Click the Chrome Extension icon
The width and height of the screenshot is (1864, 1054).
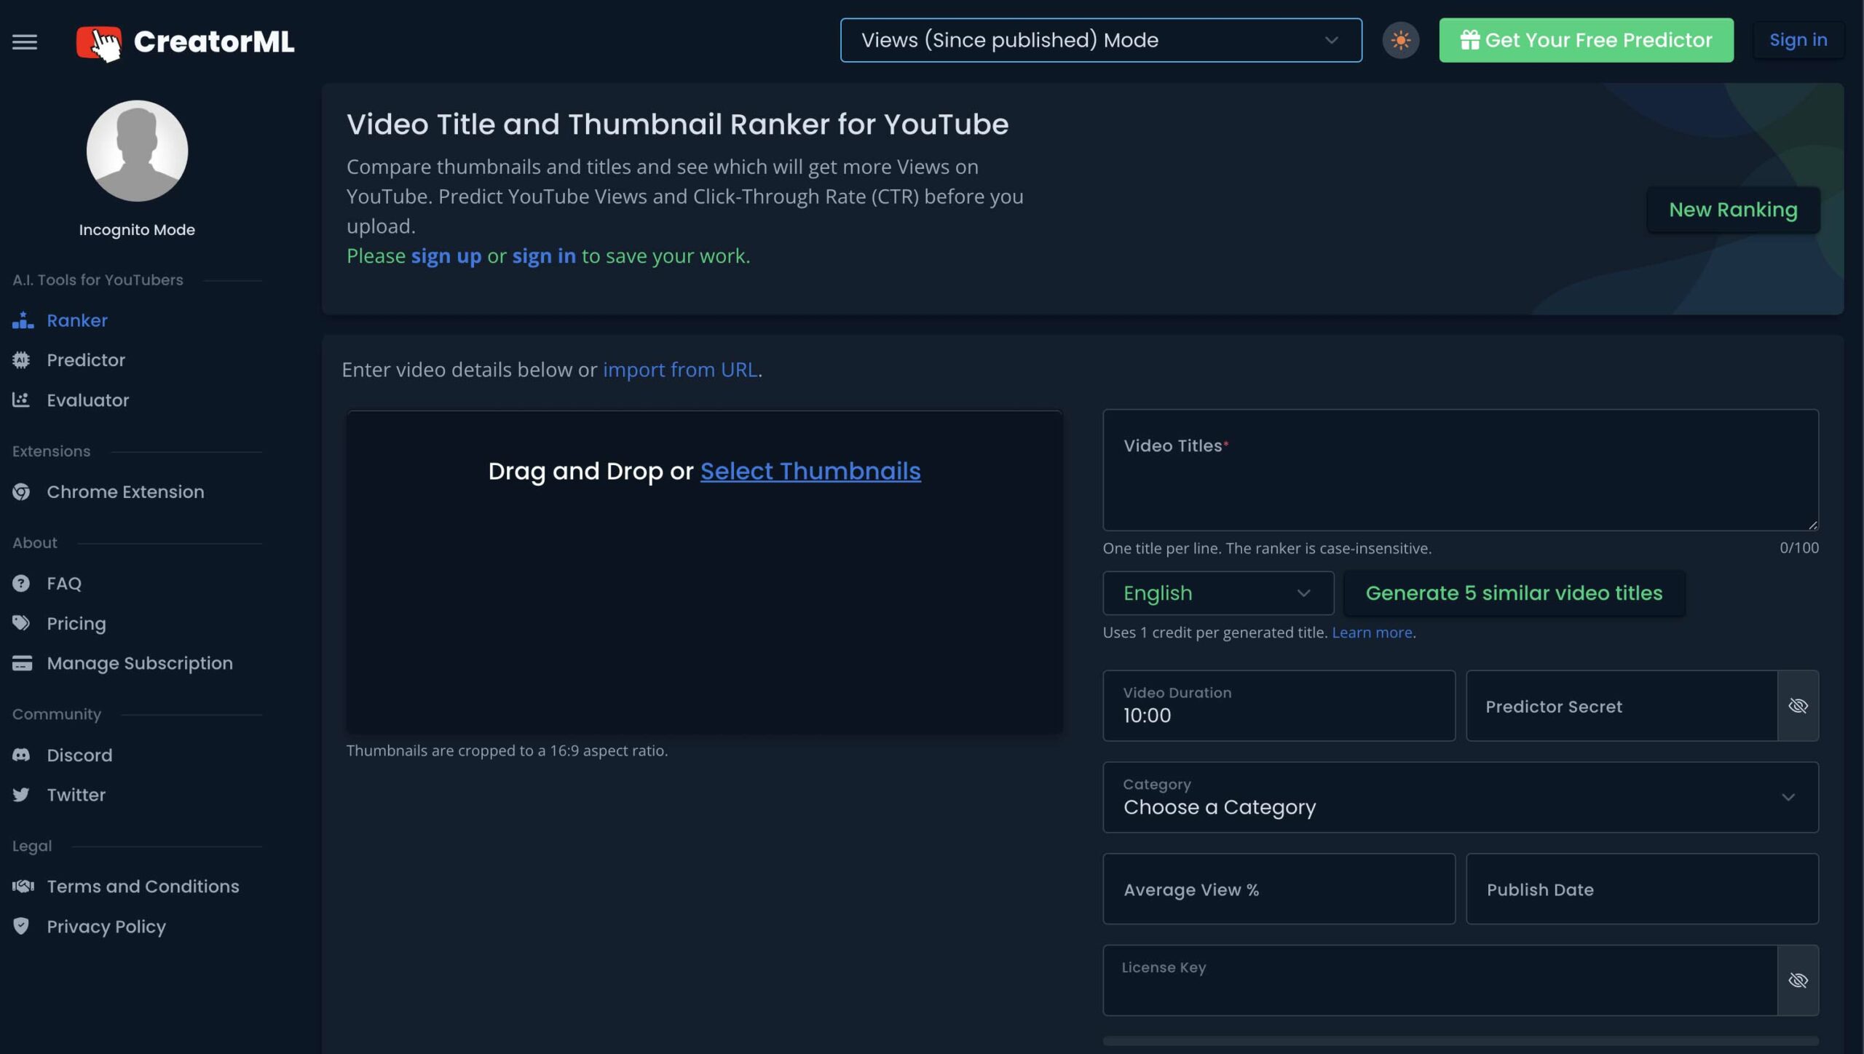22,491
